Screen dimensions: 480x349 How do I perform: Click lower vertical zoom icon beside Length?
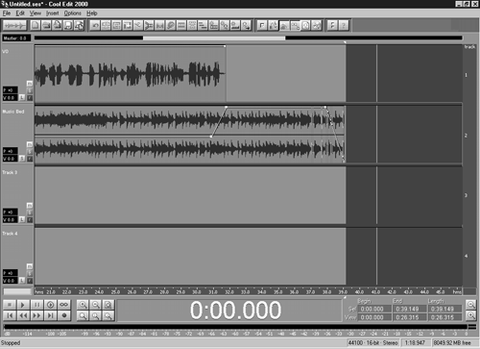coord(470,315)
